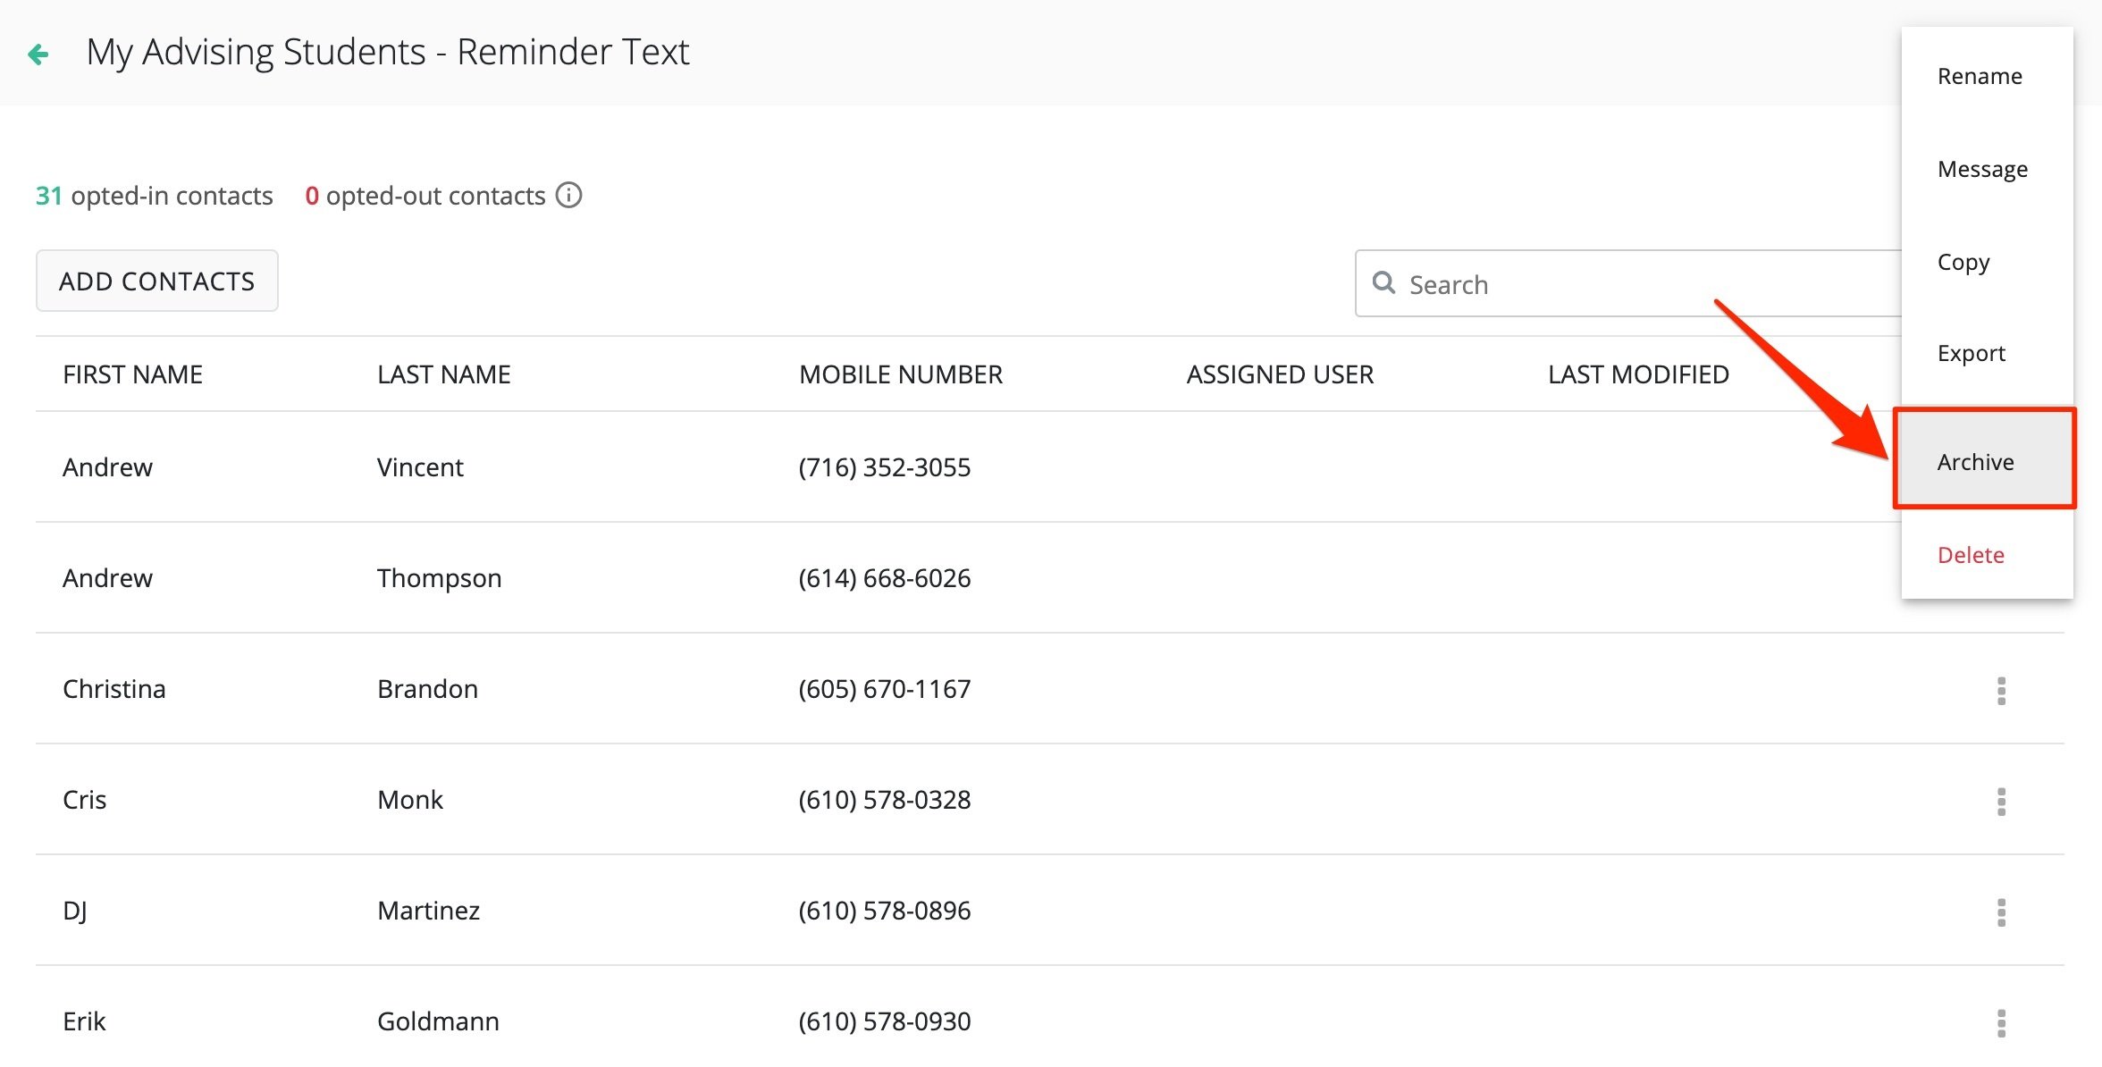
Task: Choose Copy from the list menu
Action: [x=1963, y=262]
